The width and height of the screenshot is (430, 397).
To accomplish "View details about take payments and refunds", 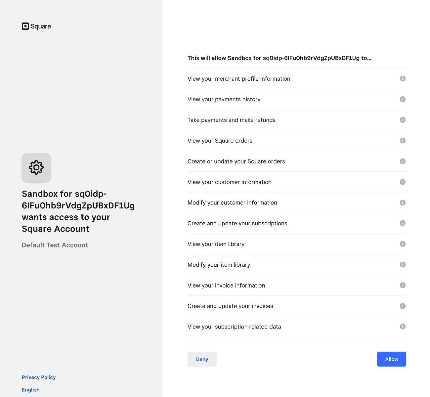I will click(403, 120).
